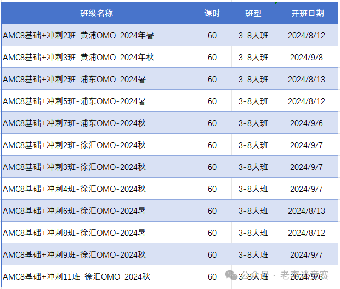The height and width of the screenshot is (289, 340).
Task: Click 课时 value 60 in 浦东 7班 row
Action: [x=212, y=123]
